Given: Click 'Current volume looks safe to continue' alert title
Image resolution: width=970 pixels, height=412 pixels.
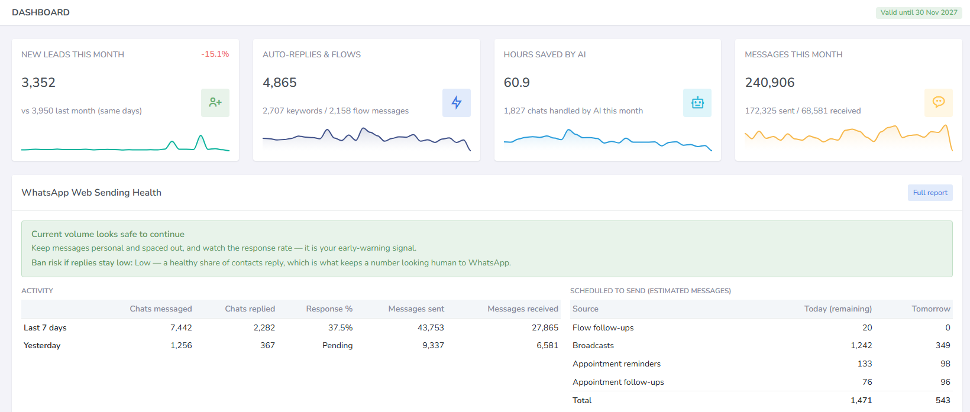Looking at the screenshot, I should coord(108,234).
